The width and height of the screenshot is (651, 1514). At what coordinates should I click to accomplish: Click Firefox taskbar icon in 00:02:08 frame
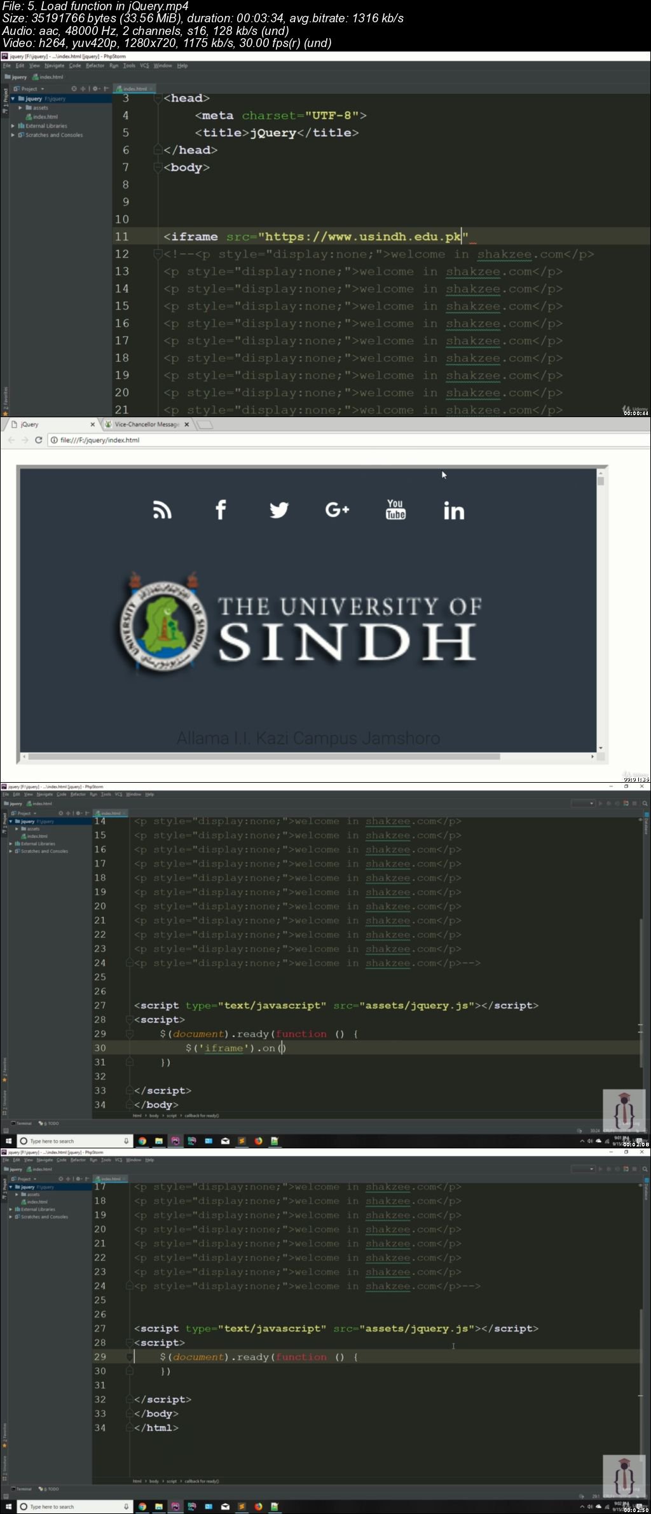pos(258,1141)
